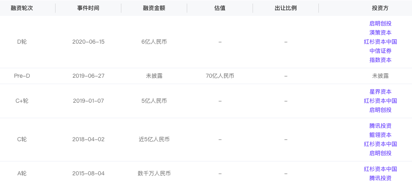Open 中信证券 investor link
This screenshot has width=412, height=186.
pos(380,51)
